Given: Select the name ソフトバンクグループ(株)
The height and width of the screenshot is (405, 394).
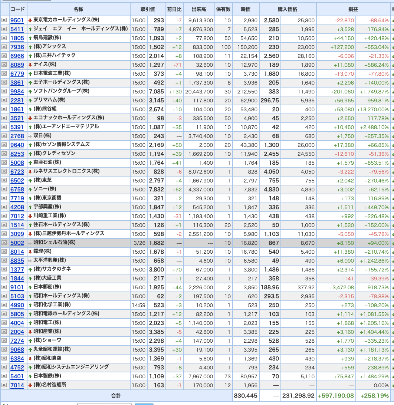Looking at the screenshot, I should (62, 91).
